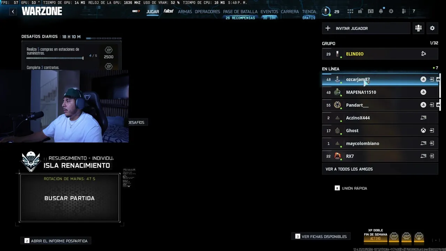This screenshot has width=446, height=251.
Task: Click the join icon on Ghost row
Action: [432, 130]
